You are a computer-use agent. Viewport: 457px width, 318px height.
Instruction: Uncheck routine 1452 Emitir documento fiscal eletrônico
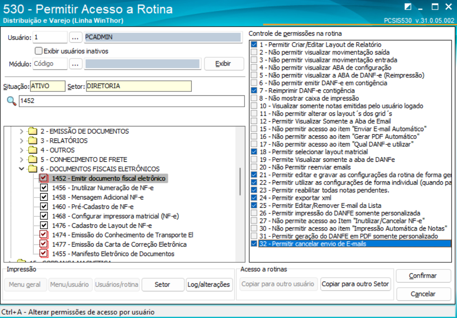click(44, 178)
